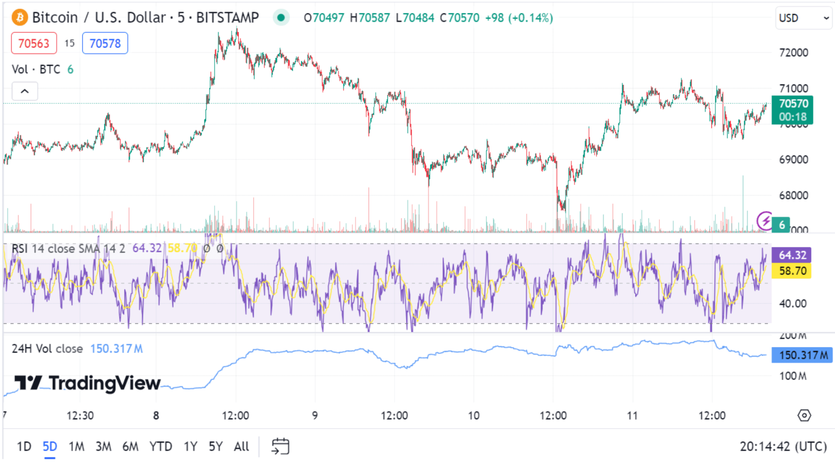Image resolution: width=835 pixels, height=465 pixels.
Task: Collapse the chart legend with the up chevron
Action: (24, 91)
